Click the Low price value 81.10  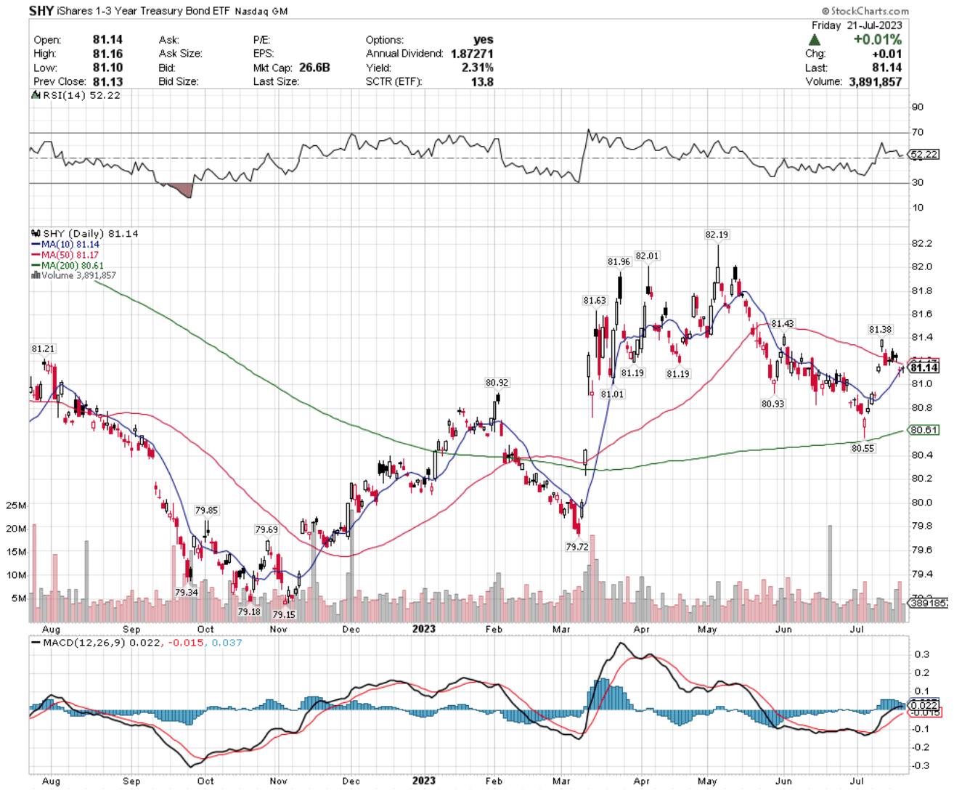[107, 68]
